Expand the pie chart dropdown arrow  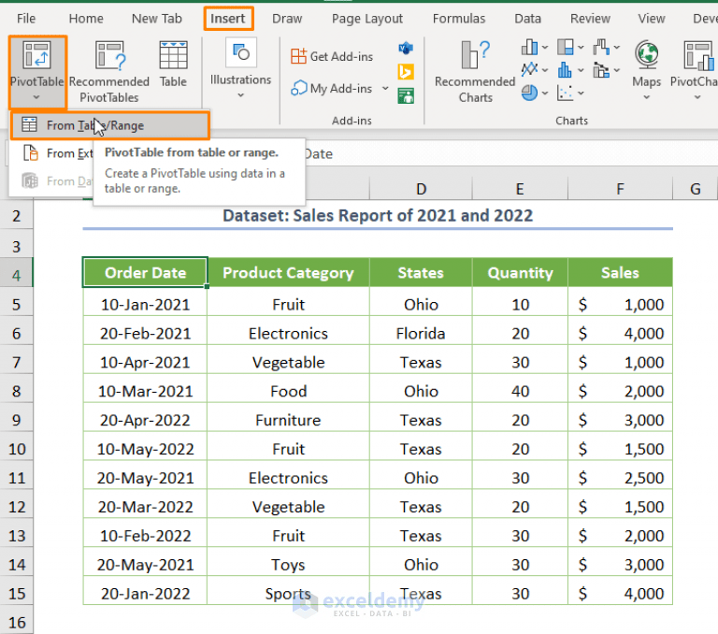(545, 93)
